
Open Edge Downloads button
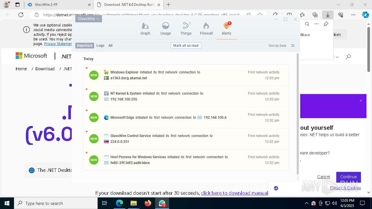pos(328,15)
